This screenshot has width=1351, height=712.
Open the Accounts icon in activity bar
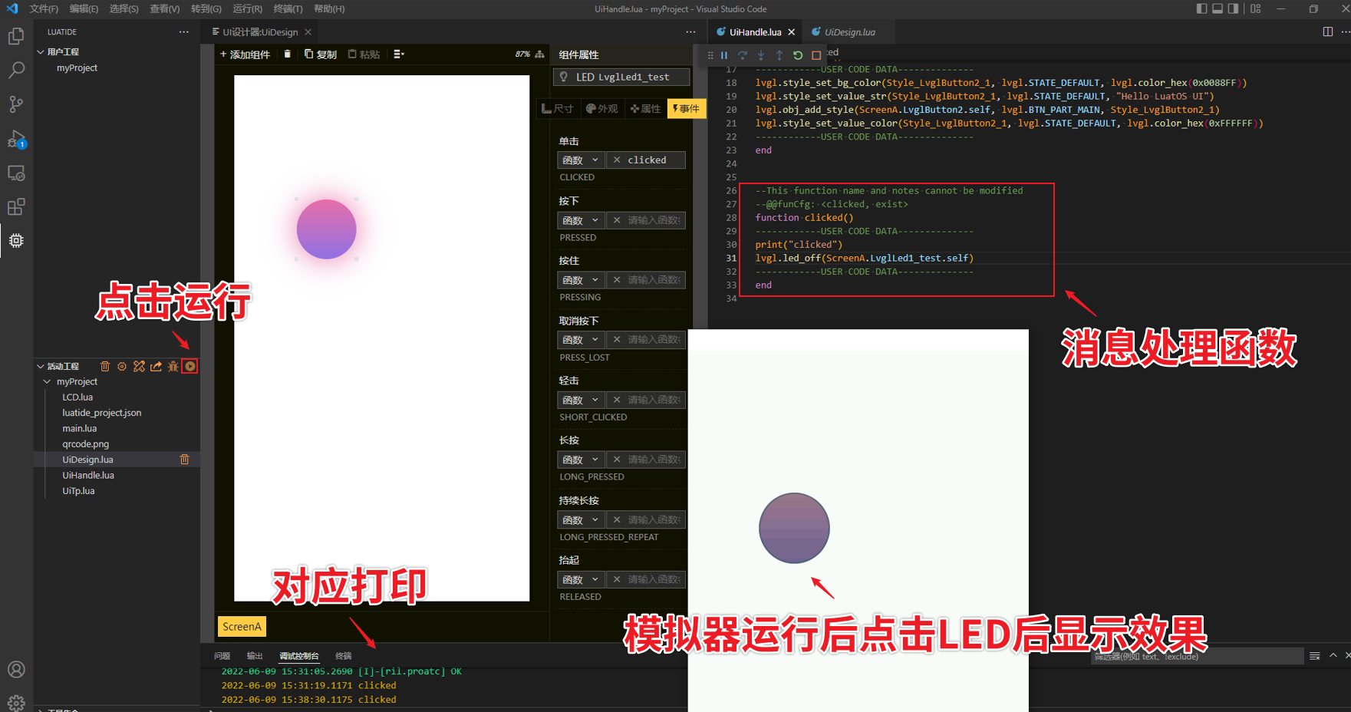point(16,670)
